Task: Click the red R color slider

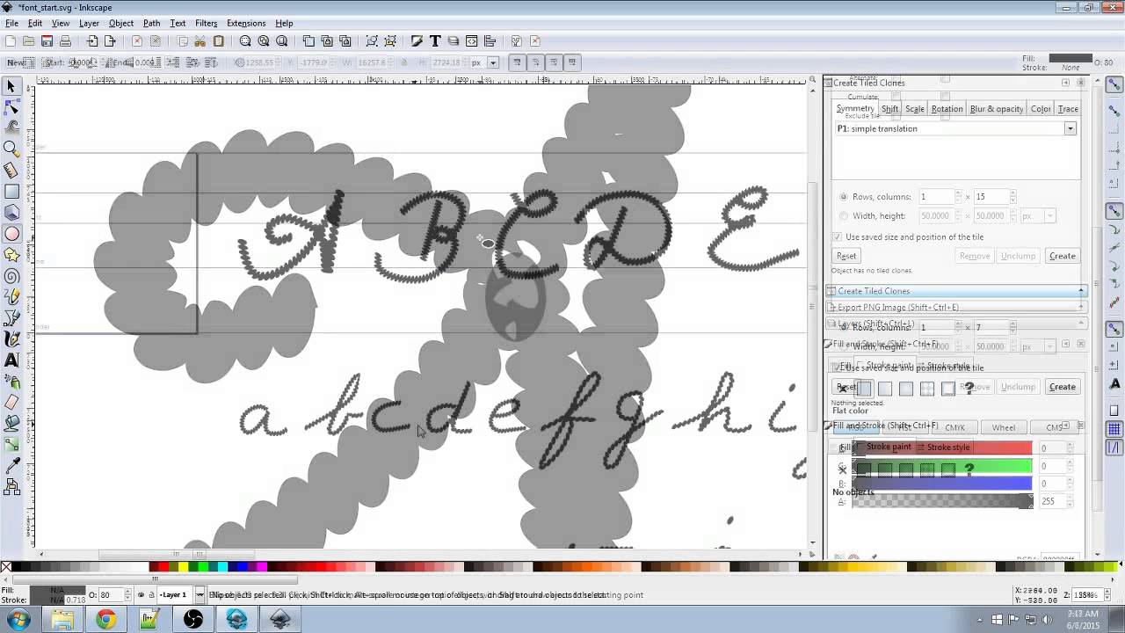Action: pos(942,448)
